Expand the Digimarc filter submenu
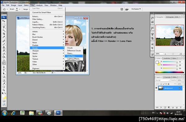The height and width of the screenshot is (122, 186). (47, 69)
